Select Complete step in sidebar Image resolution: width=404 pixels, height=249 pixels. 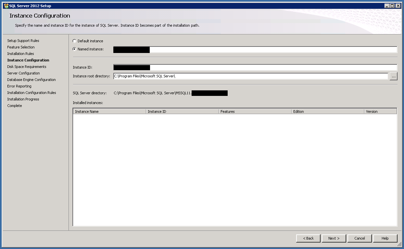[x=15, y=106]
